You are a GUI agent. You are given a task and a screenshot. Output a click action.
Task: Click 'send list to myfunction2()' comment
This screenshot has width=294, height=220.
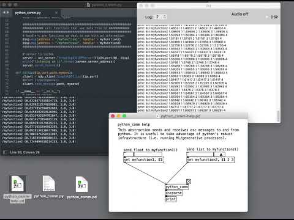213,149
